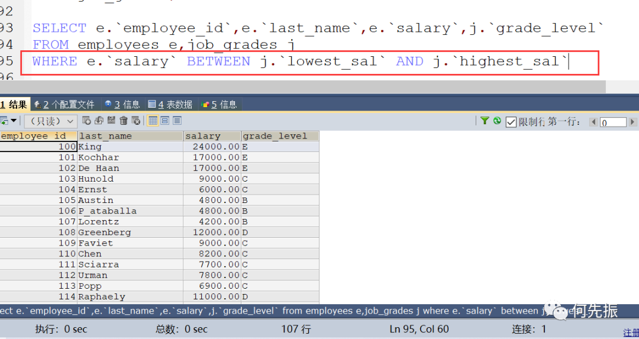Switch to the 3 信息 tab
639x339 pixels.
coord(122,105)
